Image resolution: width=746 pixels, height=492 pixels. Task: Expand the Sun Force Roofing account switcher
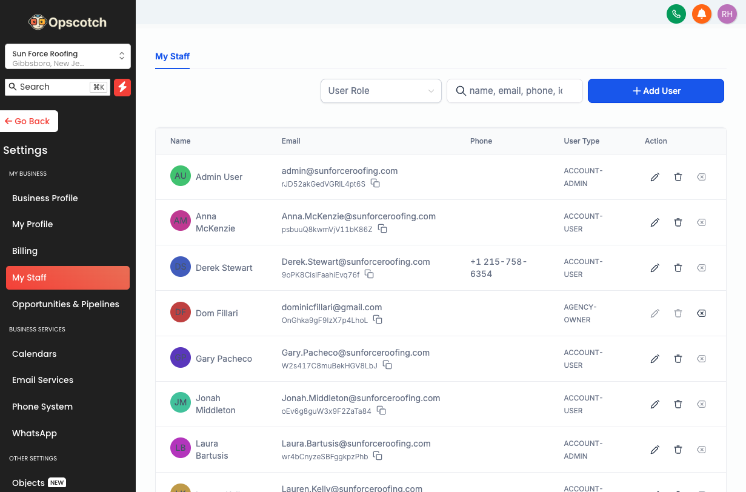(x=68, y=56)
